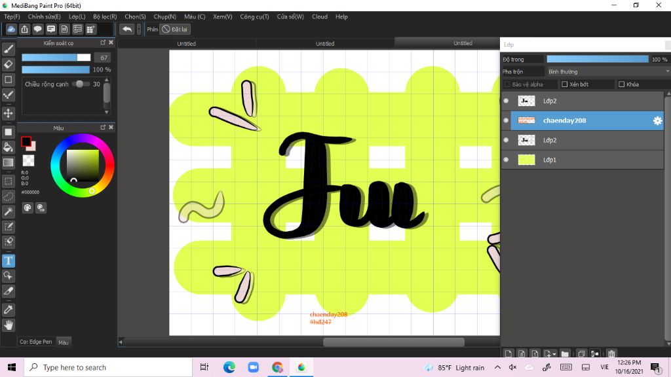Close the Kiểm soát cọ panel
This screenshot has width=671, height=377.
(x=111, y=43)
